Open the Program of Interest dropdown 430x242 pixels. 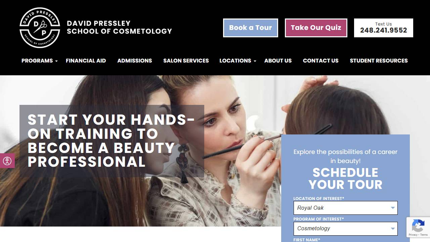[x=345, y=229]
